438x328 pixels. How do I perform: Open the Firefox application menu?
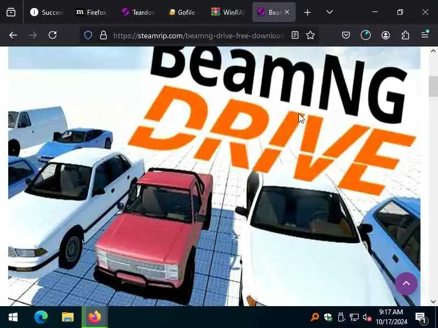[425, 34]
